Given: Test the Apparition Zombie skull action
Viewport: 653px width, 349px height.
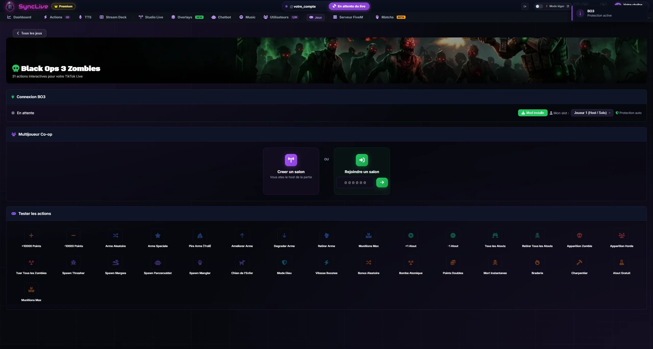Looking at the screenshot, I should tap(580, 236).
